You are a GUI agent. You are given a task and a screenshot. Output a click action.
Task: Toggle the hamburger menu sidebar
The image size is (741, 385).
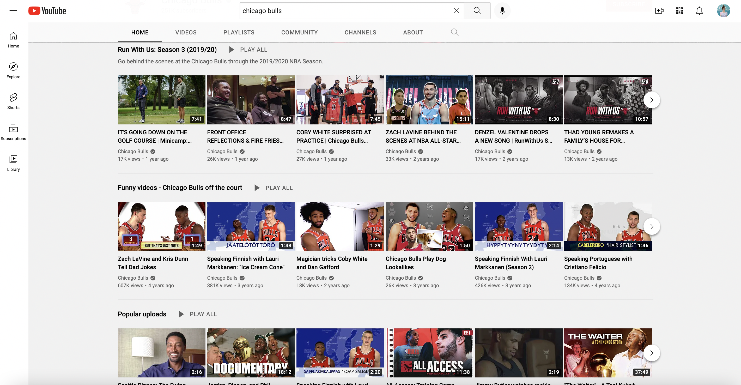coord(13,11)
